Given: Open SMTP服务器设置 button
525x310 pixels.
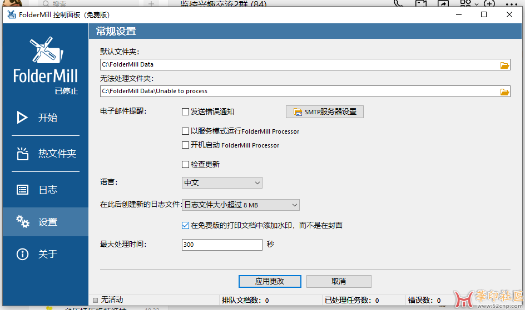Looking at the screenshot, I should [x=325, y=112].
